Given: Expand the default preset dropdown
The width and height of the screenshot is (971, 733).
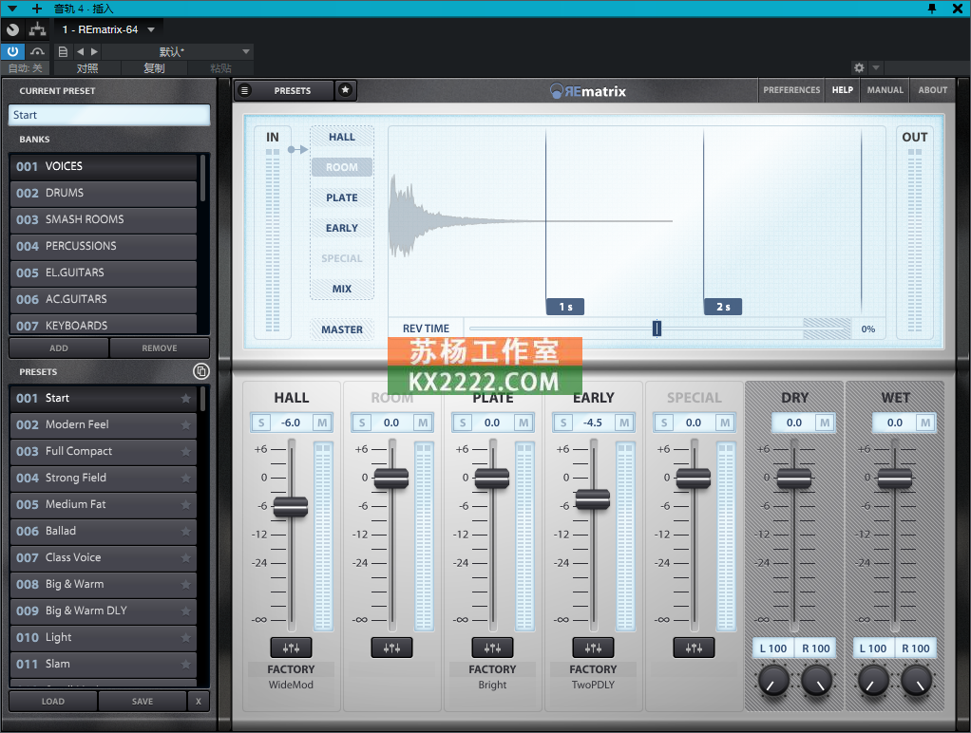Looking at the screenshot, I should [246, 51].
